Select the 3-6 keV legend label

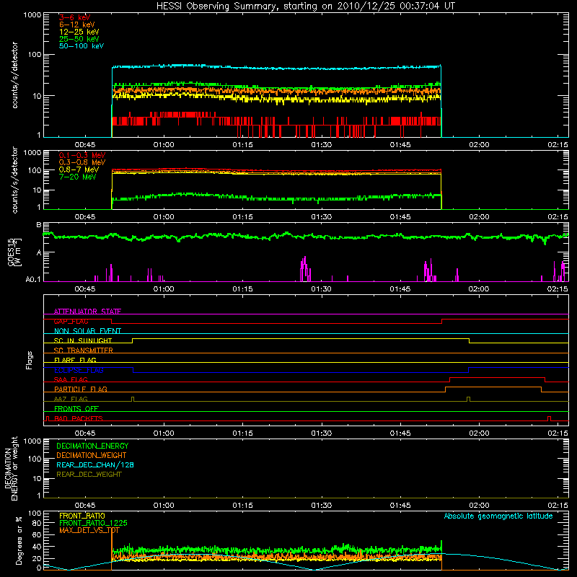click(x=74, y=17)
